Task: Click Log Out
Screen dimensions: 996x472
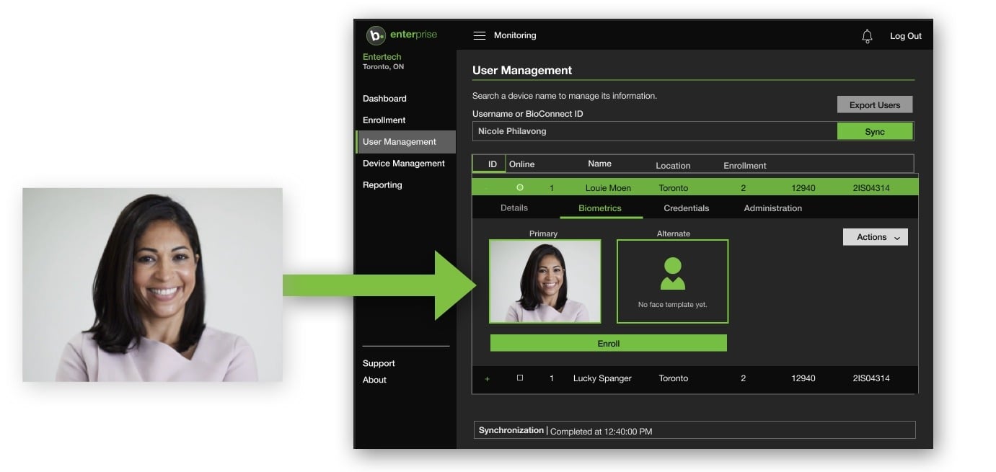Action: coord(904,35)
